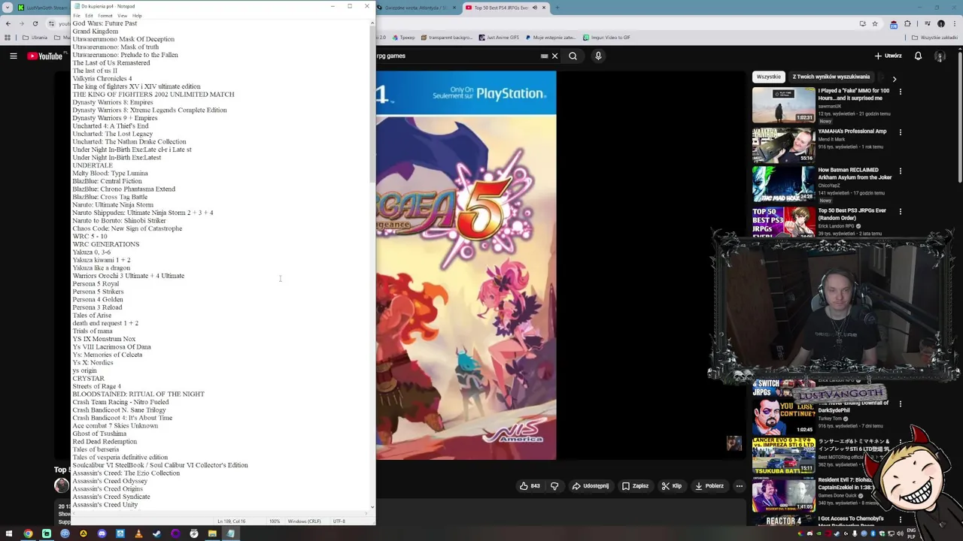Go back in Chrome browser
963x541 pixels.
(8, 23)
